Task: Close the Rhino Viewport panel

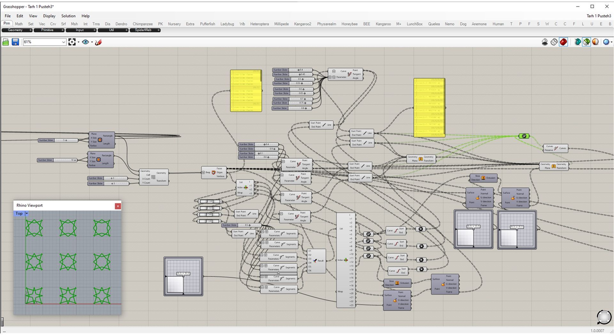Action: [118, 206]
